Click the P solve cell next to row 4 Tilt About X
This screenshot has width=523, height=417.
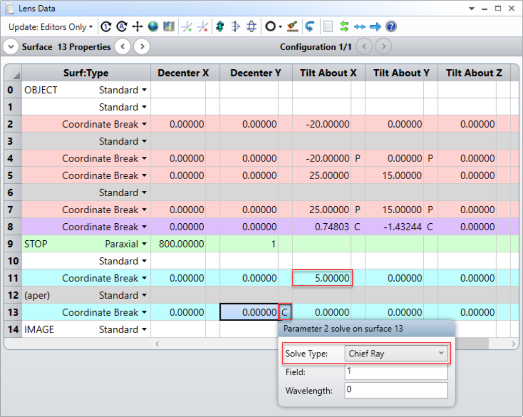tap(358, 159)
